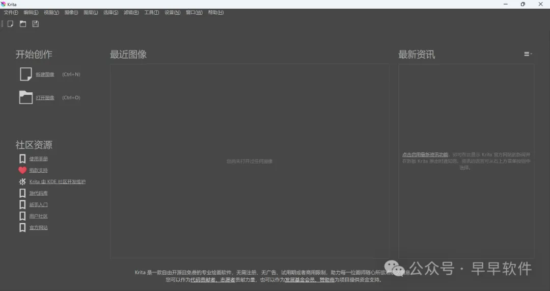Open the 选择(S) menu

111,12
